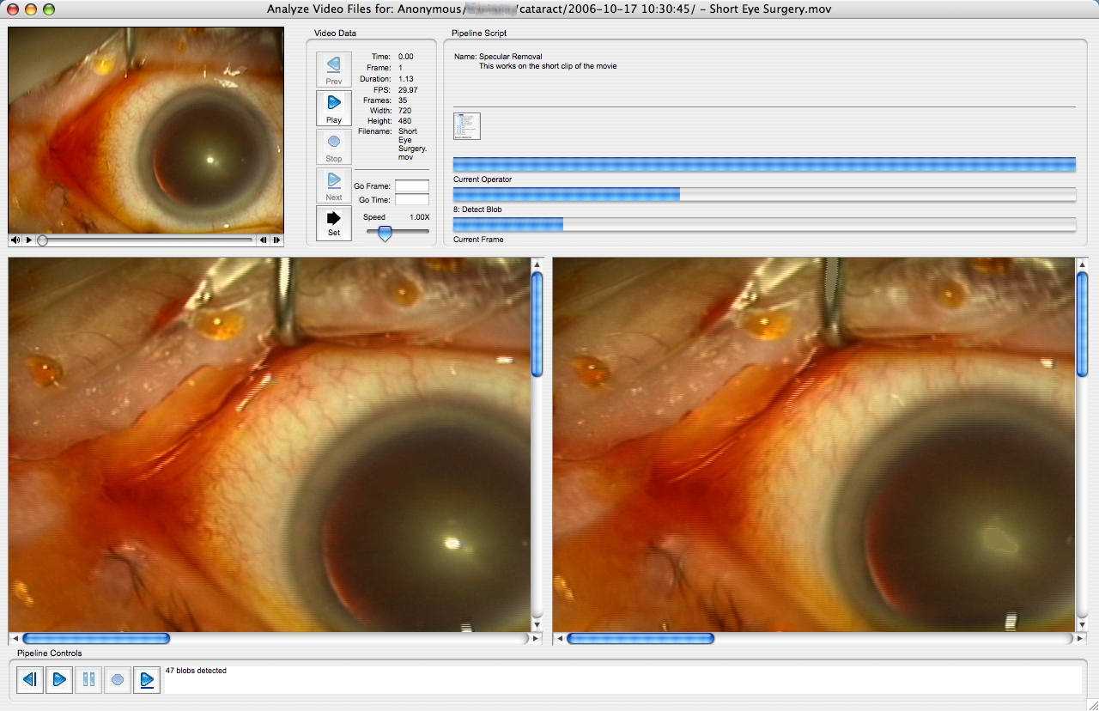Stop the pipeline using the octagon icon
This screenshot has width=1099, height=711.
click(x=118, y=680)
